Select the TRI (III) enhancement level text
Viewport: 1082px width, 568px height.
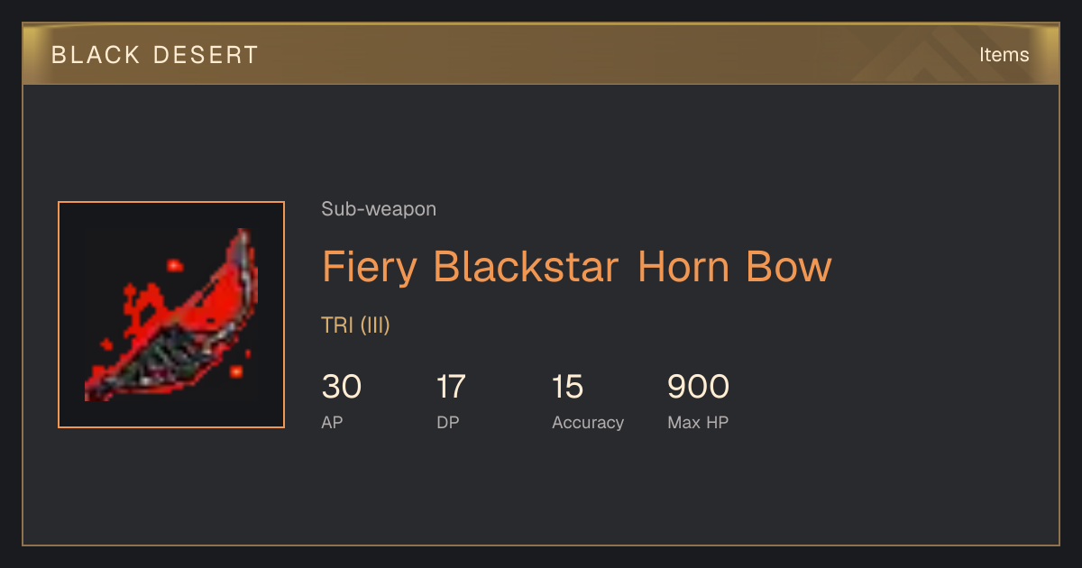356,325
